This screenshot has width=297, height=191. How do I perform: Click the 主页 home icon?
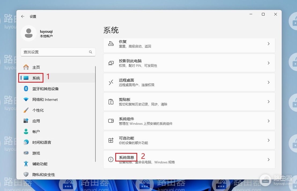point(26,67)
